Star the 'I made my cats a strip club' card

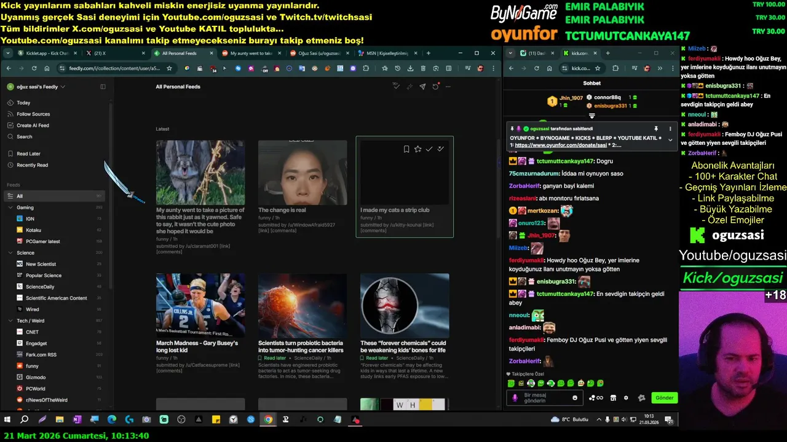pyautogui.click(x=417, y=149)
